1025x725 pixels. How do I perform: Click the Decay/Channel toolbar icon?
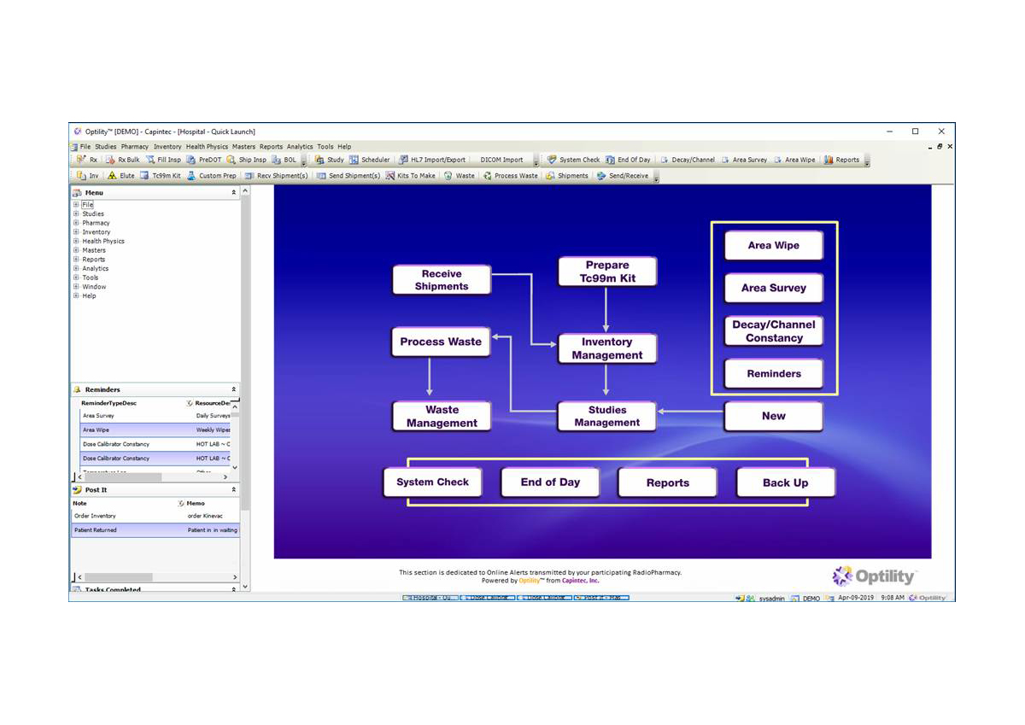click(694, 160)
